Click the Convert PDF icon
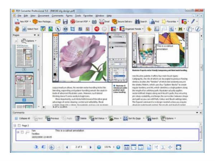Image resolution: width=215 pixels, height=161 pixels. tap(73, 21)
